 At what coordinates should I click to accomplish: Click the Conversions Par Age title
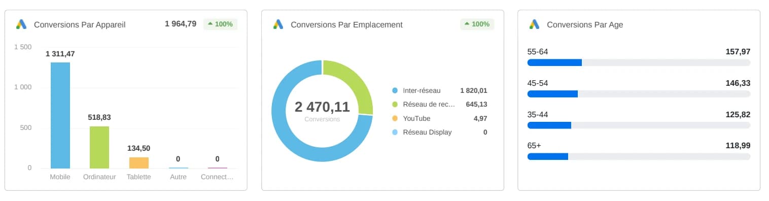pos(585,24)
